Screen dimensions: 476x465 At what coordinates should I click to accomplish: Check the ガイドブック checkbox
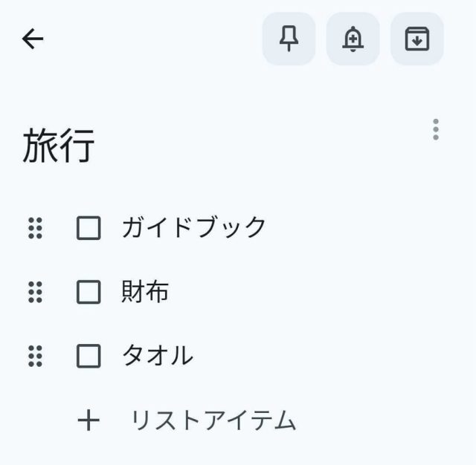tap(89, 228)
